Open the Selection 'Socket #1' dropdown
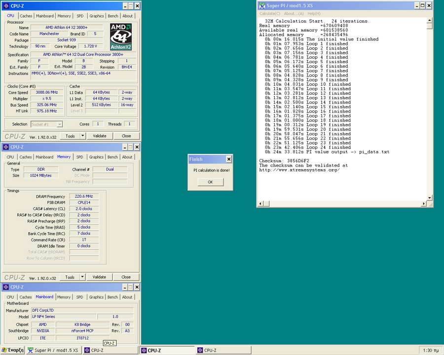This screenshot has width=444, height=355. (x=47, y=124)
